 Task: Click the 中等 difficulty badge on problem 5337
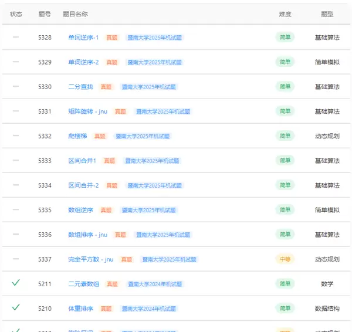(x=285, y=259)
